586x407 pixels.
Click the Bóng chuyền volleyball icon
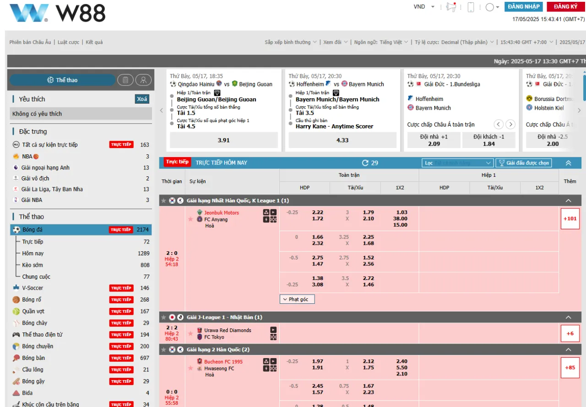point(16,346)
